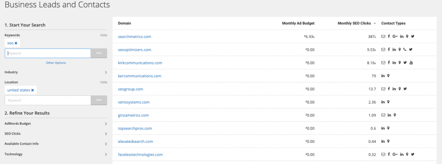
Task: Open searchmetrics.com domain link
Action: click(x=135, y=37)
